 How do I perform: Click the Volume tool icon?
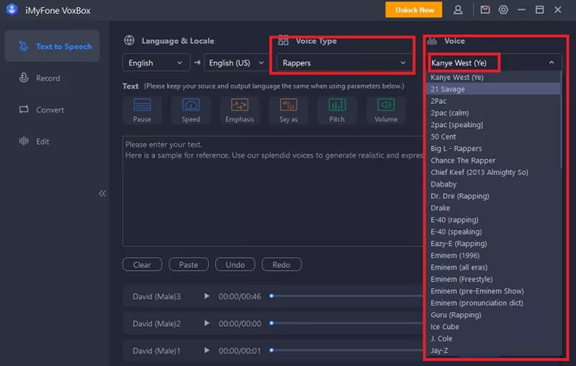[385, 105]
